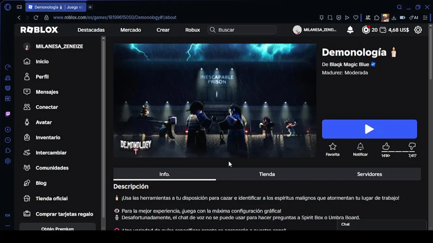Image resolution: width=433 pixels, height=243 pixels.
Task: Open Roblox settings gear
Action: click(x=418, y=30)
